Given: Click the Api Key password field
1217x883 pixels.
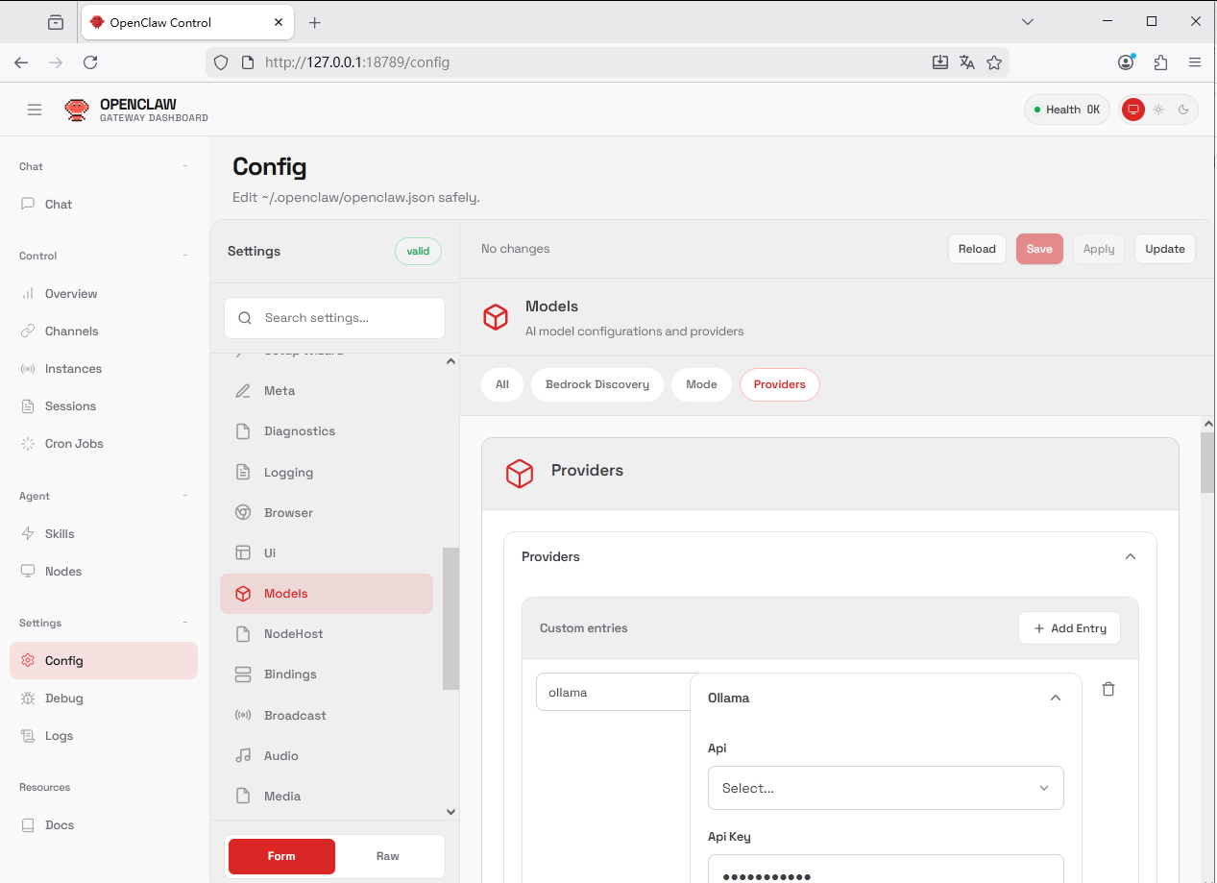Looking at the screenshot, I should point(886,869).
